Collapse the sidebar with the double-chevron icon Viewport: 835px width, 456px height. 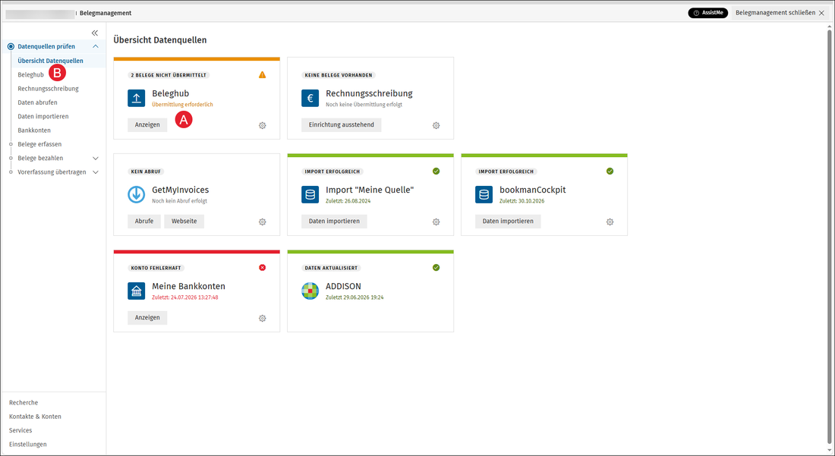[95, 33]
